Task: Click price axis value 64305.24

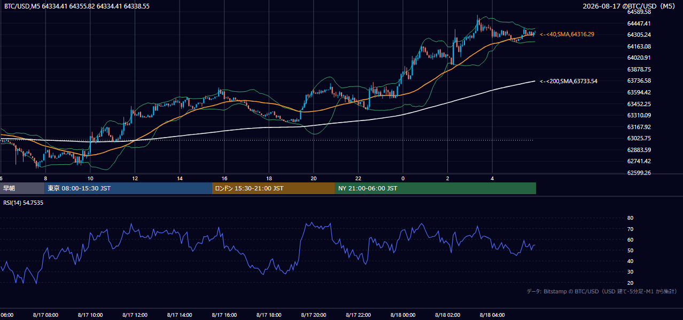Action: pyautogui.click(x=639, y=35)
